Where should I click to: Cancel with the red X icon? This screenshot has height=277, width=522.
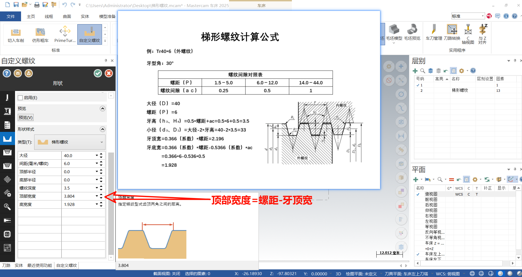109,73
